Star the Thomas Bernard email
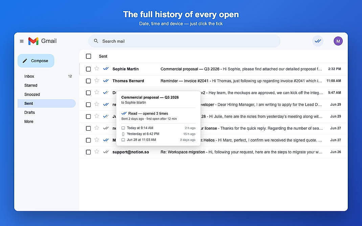362x226 pixels. tap(97, 80)
